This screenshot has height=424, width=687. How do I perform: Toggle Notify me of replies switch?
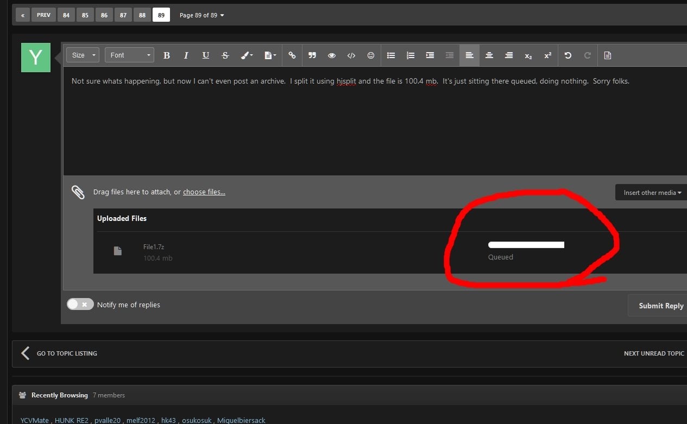tap(80, 305)
